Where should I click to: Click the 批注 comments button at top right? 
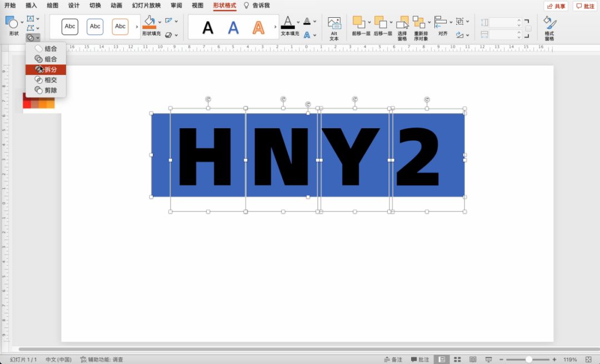click(x=585, y=6)
